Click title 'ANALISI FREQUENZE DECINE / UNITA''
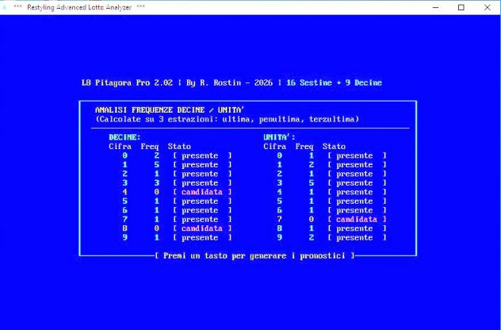The width and height of the screenshot is (501, 330). click(170, 110)
